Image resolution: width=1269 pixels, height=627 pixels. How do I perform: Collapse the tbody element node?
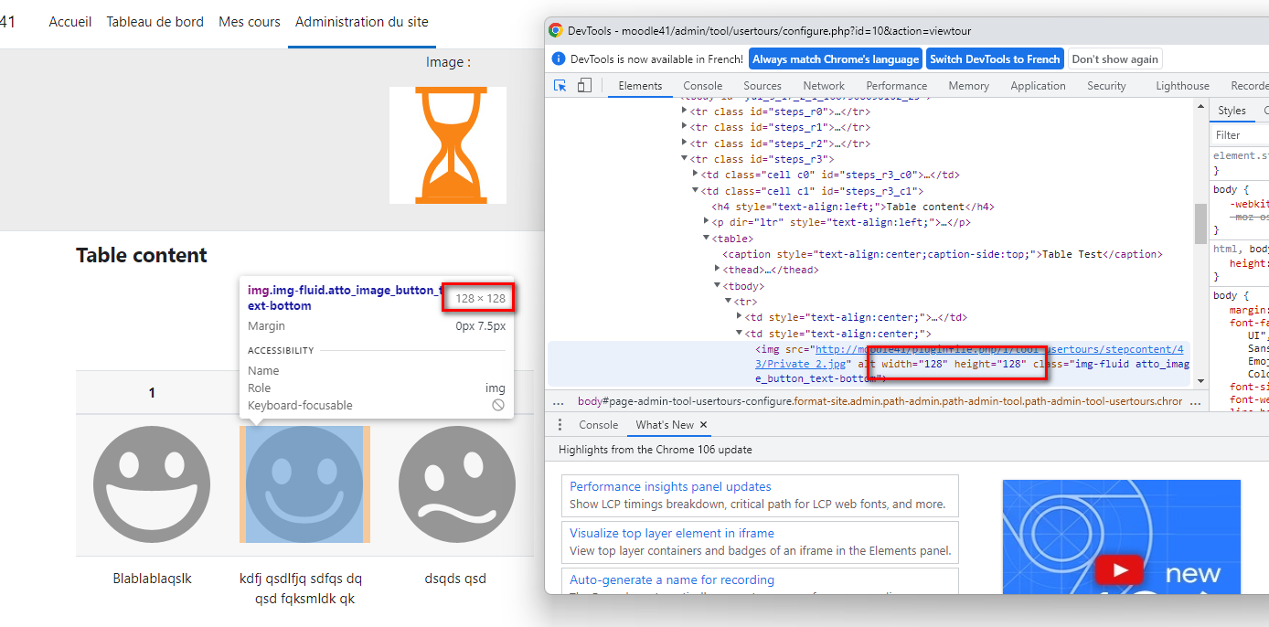(718, 286)
